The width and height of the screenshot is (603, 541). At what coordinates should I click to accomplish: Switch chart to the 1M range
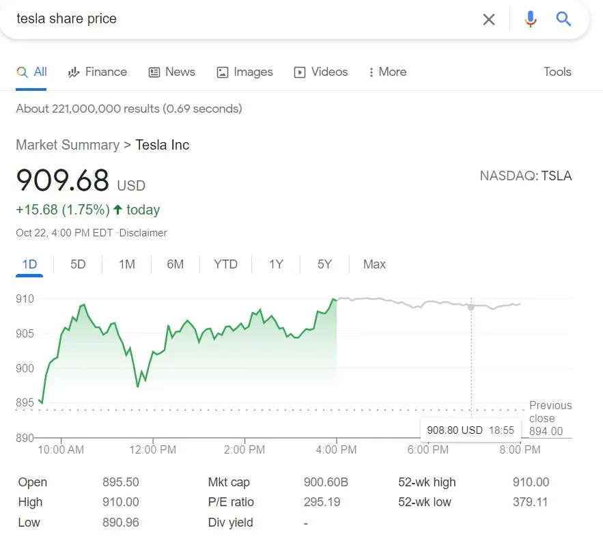127,264
